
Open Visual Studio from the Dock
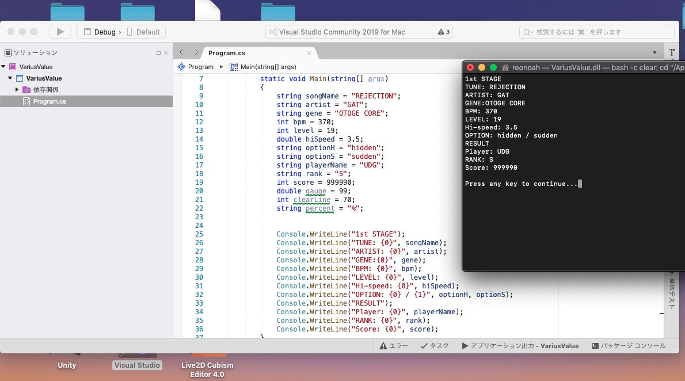click(137, 365)
